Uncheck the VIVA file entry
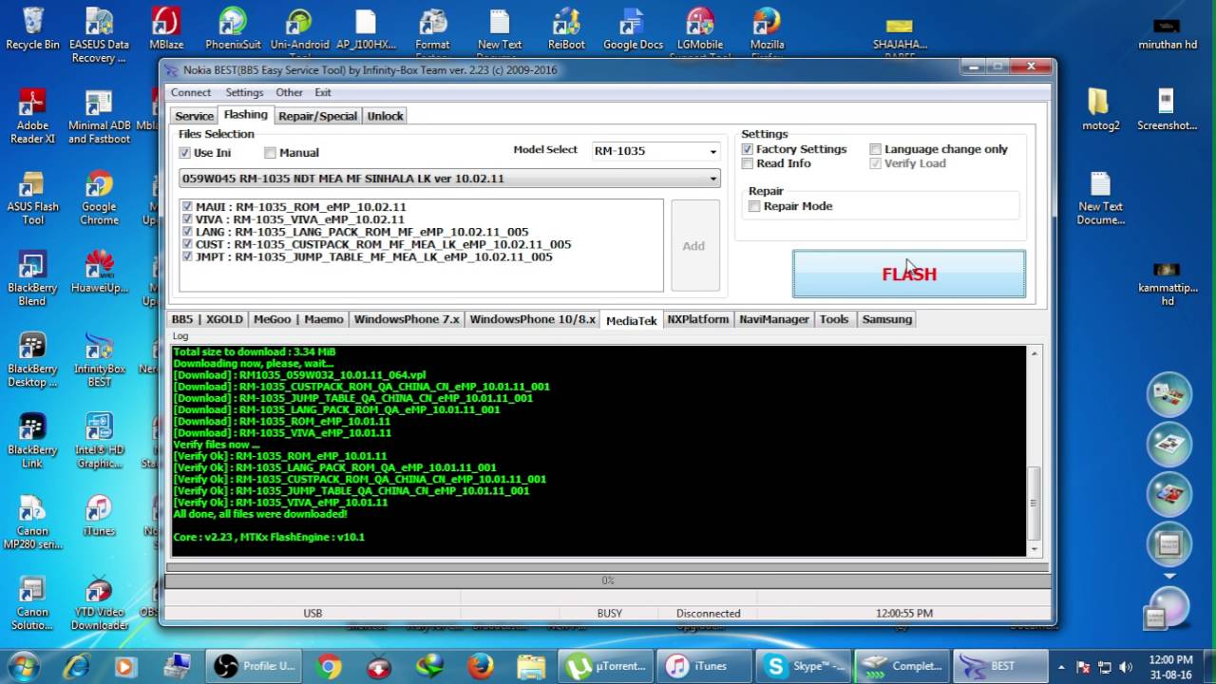Screen dimensions: 1216x684 (187, 218)
